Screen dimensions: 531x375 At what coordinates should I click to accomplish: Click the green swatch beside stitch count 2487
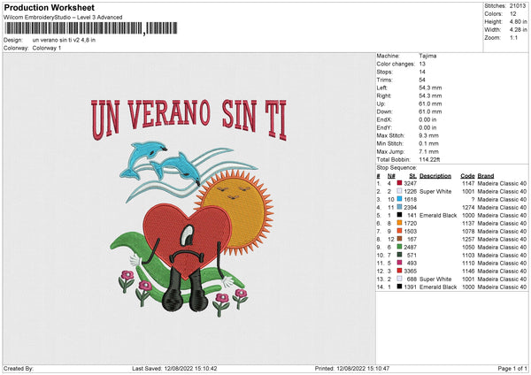tap(399, 247)
